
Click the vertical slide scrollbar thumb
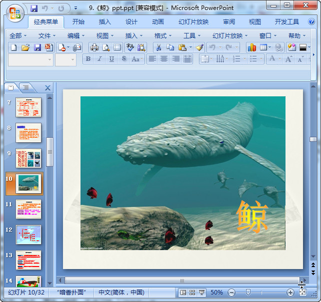[313, 139]
